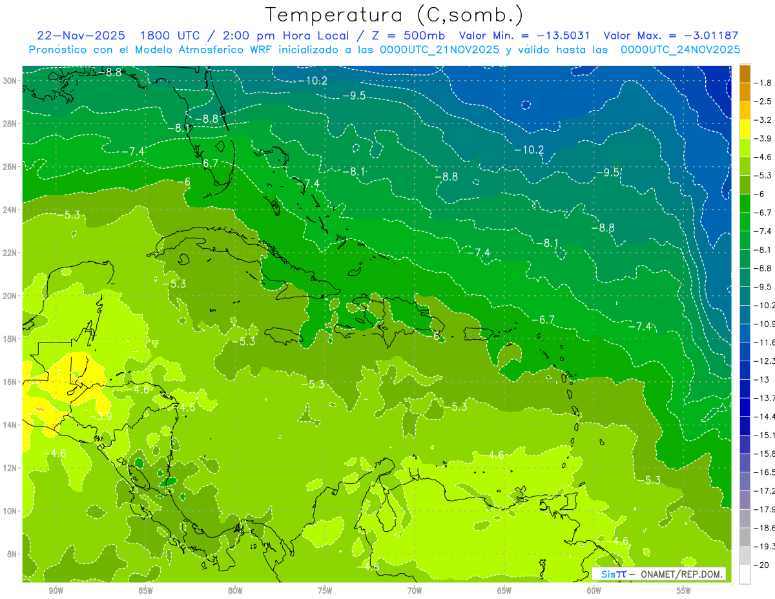The image size is (775, 599).
Task: Click the 75W longitude label
Action: coord(325,591)
